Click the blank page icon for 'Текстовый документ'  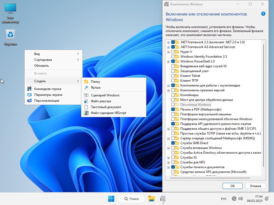click(86, 107)
